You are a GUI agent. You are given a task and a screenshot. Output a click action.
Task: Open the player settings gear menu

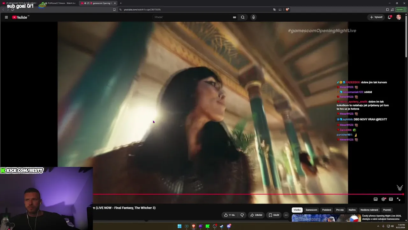pos(383,199)
